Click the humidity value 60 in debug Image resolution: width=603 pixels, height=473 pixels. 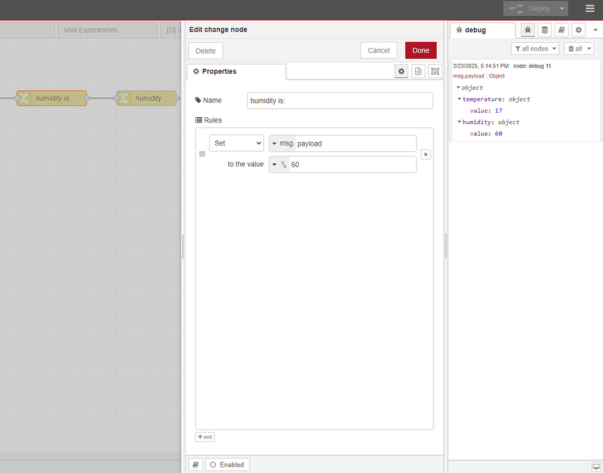pyautogui.click(x=498, y=134)
